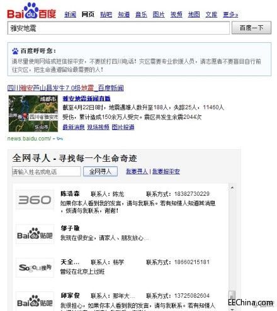Image resolution: width=277 pixels, height=311 pixels.
Task: Expand the 更多» menu
Action: click(x=230, y=14)
